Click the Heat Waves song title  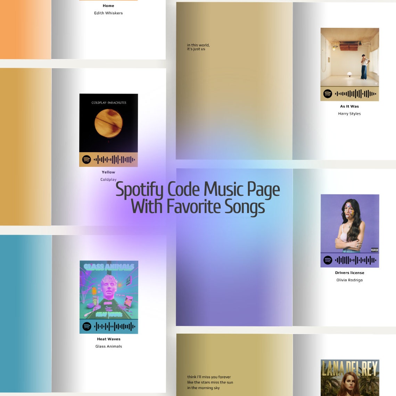click(x=108, y=339)
